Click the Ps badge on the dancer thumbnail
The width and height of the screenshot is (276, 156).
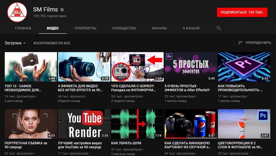click(263, 115)
